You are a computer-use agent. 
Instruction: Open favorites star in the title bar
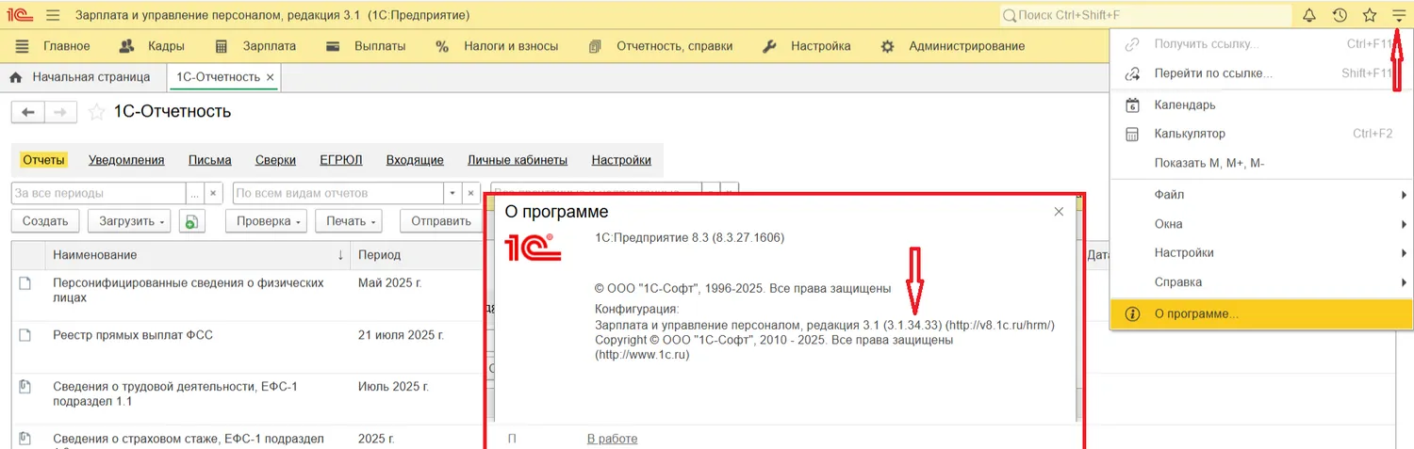pyautogui.click(x=1370, y=16)
